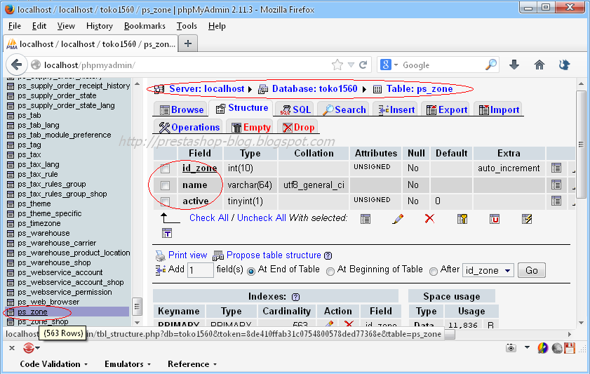The image size is (590, 374).
Task: Switch to the SQL tab
Action: pyautogui.click(x=296, y=109)
